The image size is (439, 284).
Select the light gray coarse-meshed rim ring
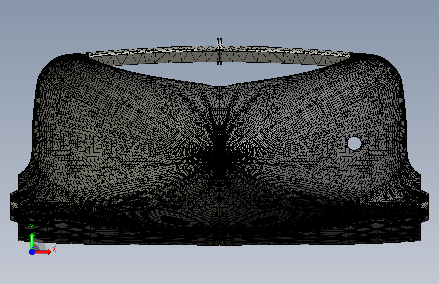tap(220, 56)
